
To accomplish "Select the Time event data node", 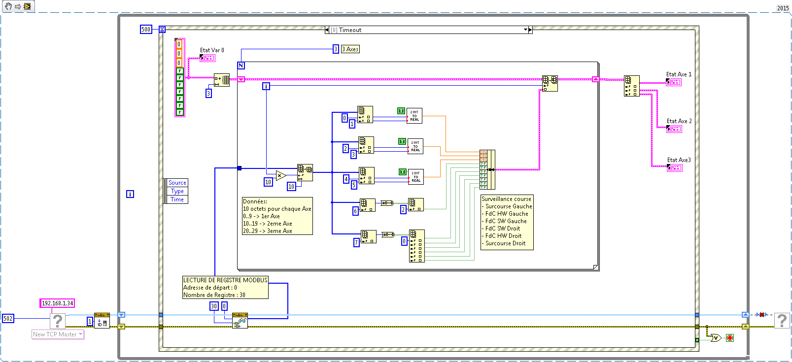I will [x=177, y=199].
